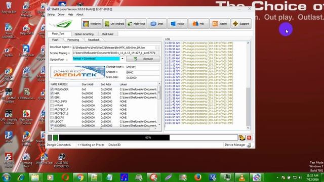Screen dimensions: 324x182
Task: Select the Flash sub-tab
Action: pyautogui.click(x=55, y=39)
